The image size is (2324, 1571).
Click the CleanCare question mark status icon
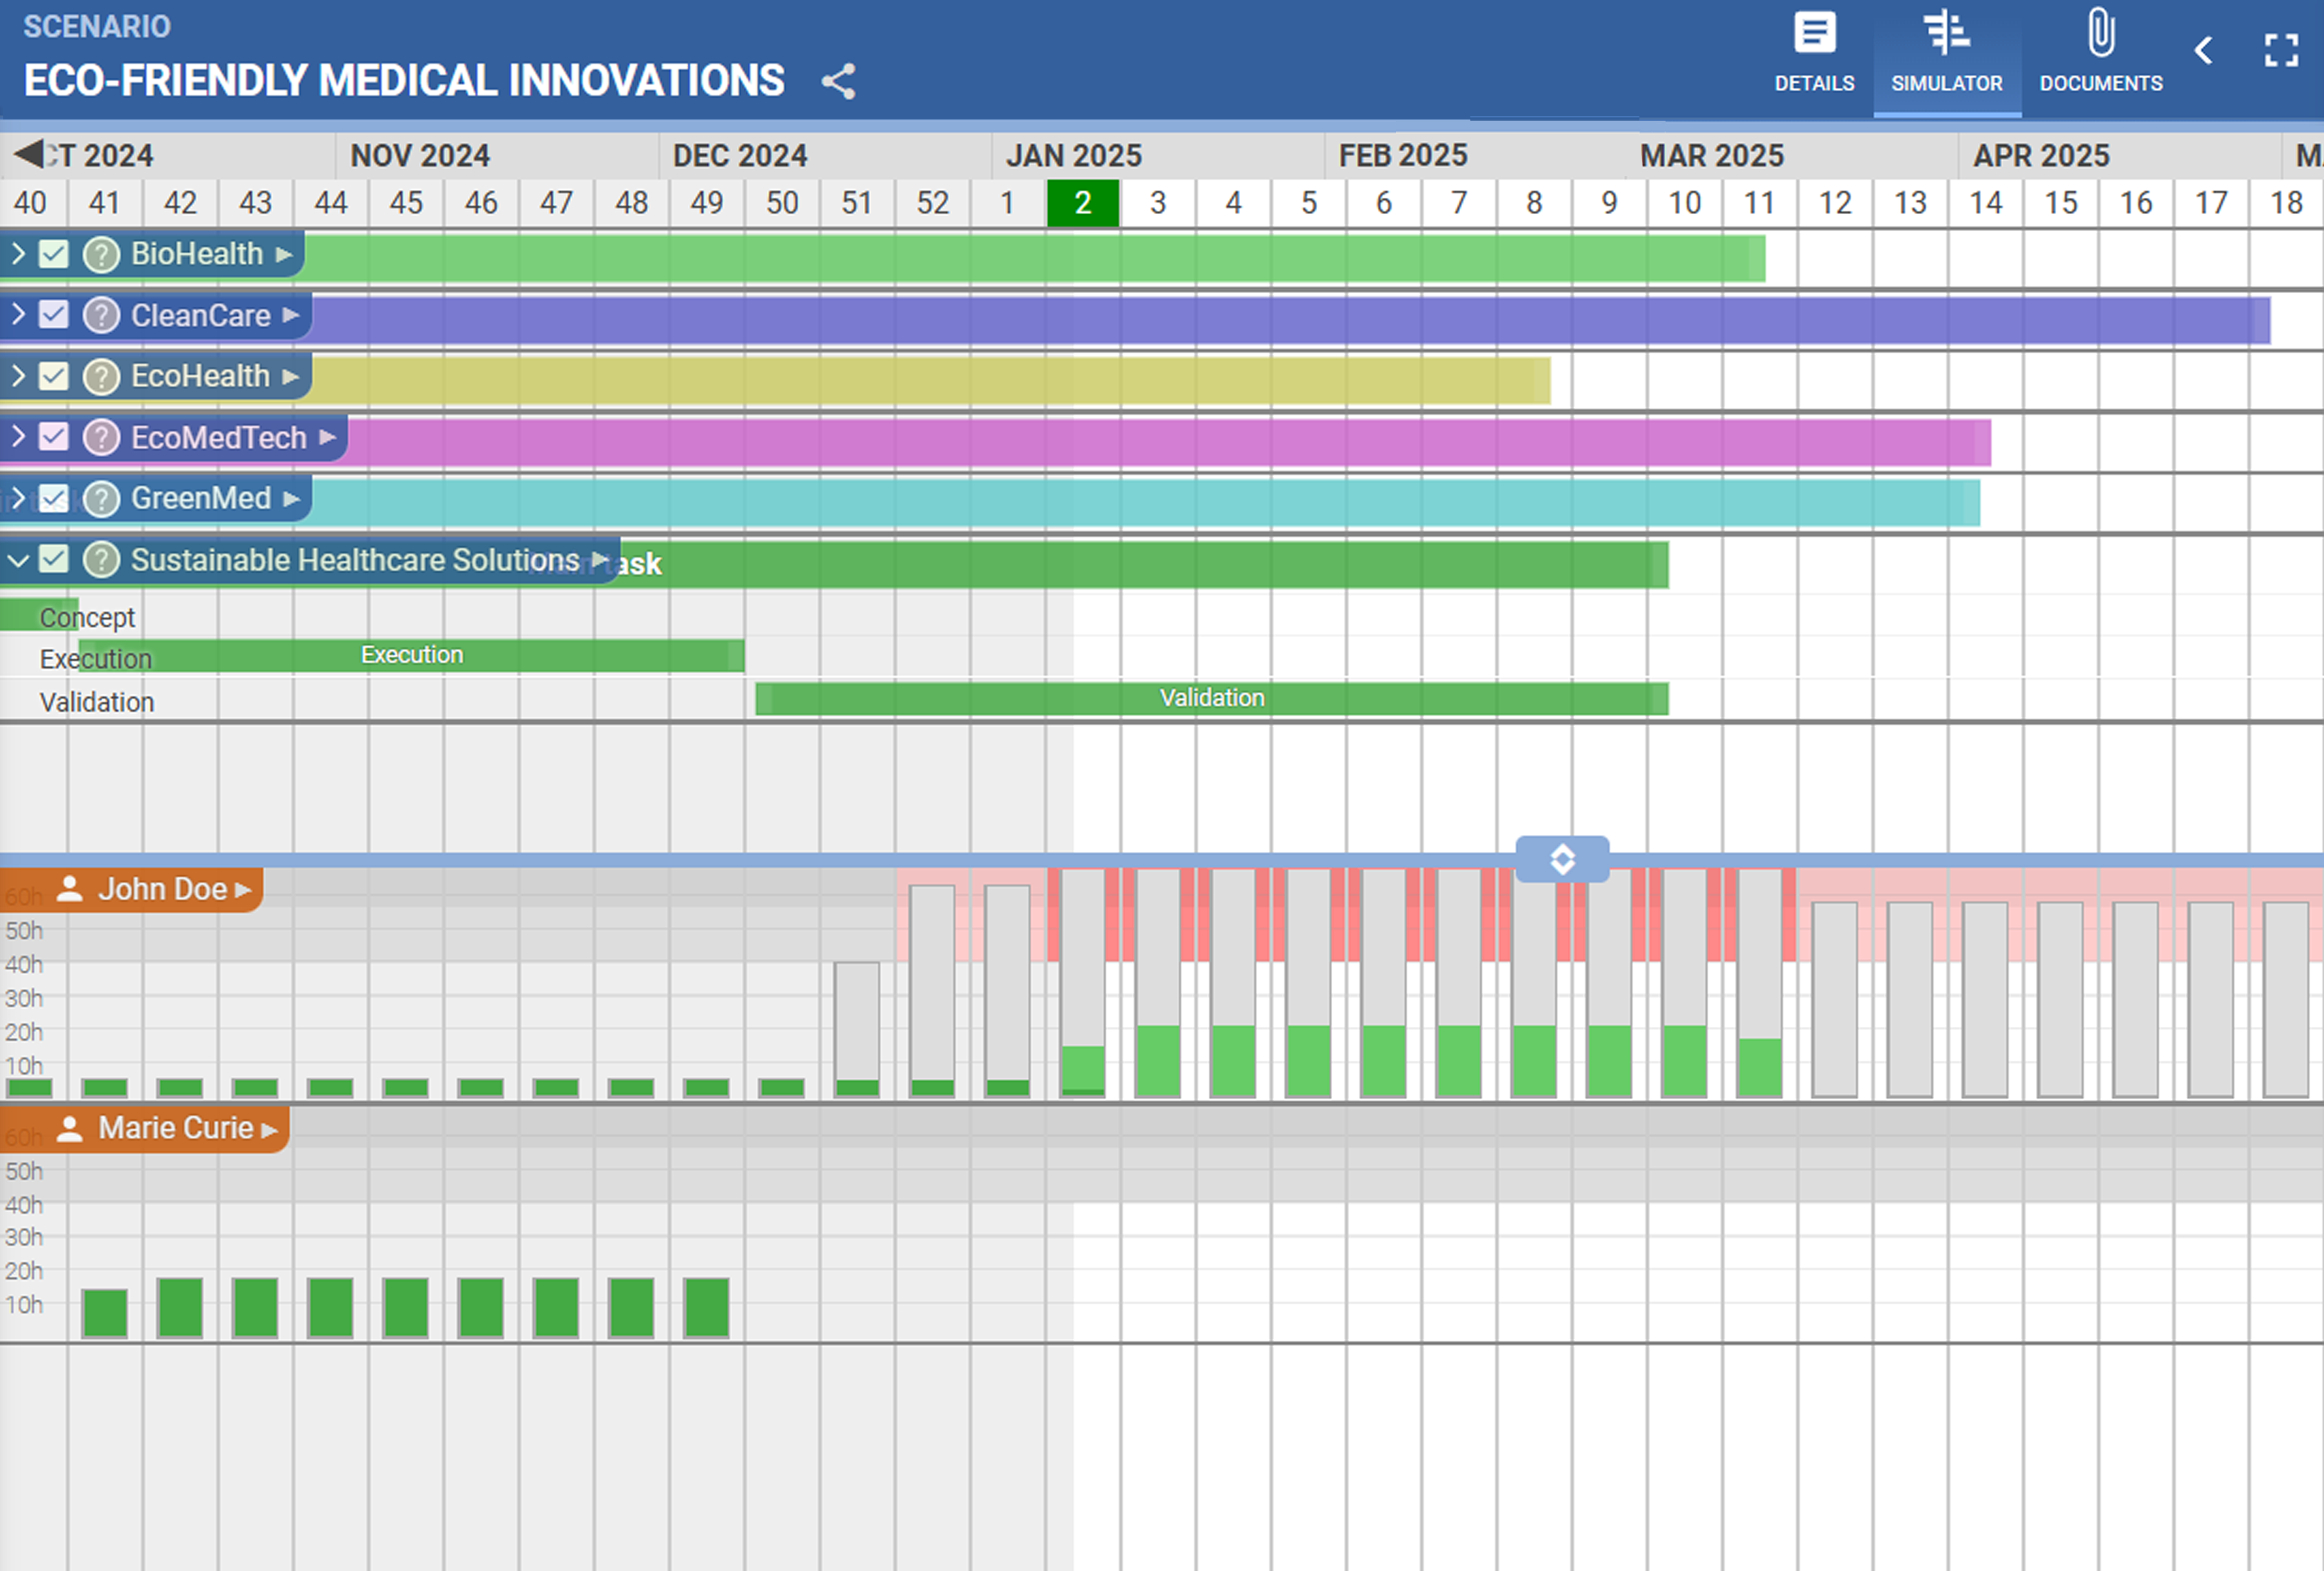pos(101,316)
